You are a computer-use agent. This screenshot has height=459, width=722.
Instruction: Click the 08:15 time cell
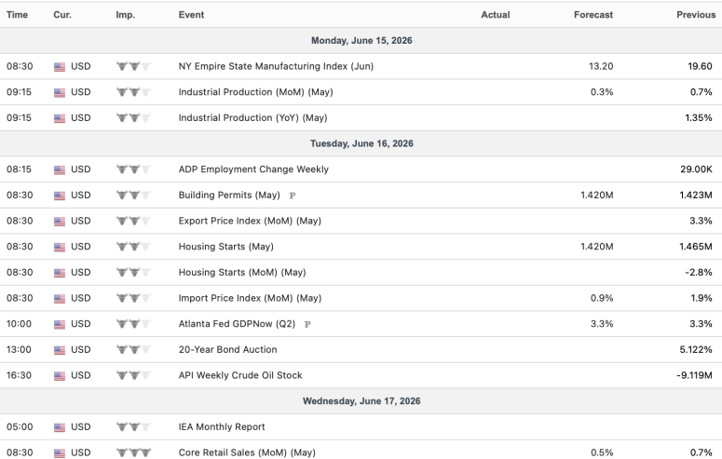coord(19,169)
